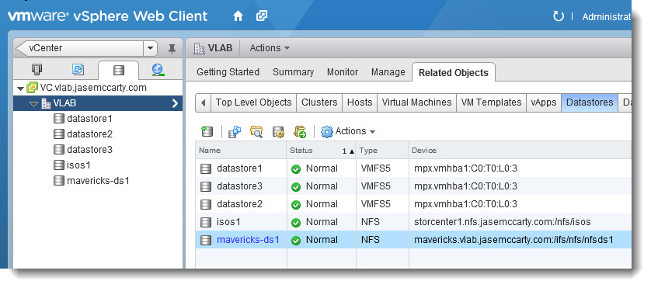
Task: Open mavericks-ds1 link in table
Action: (x=248, y=240)
